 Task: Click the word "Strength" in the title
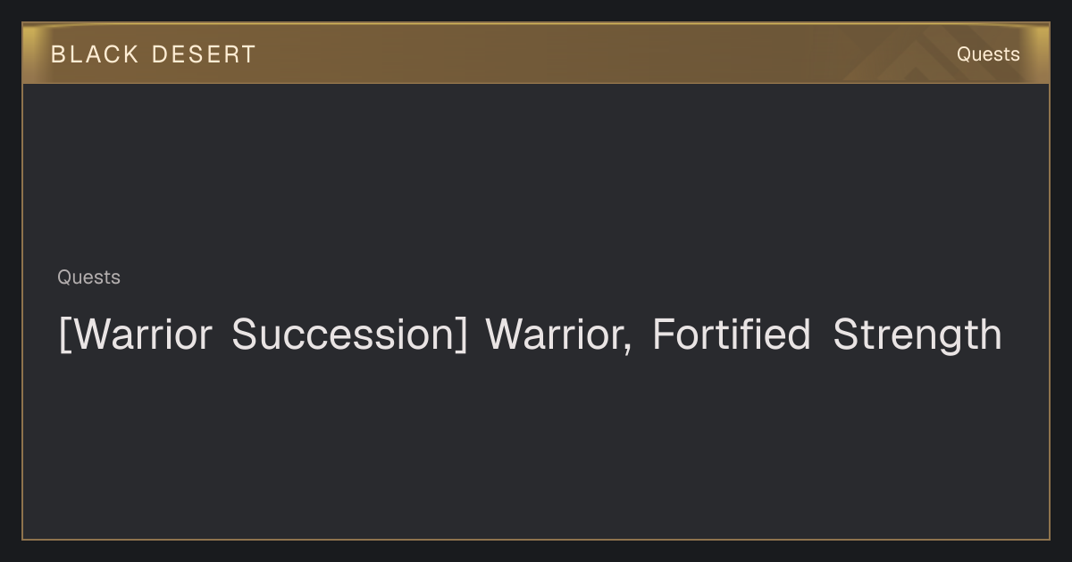(x=917, y=336)
